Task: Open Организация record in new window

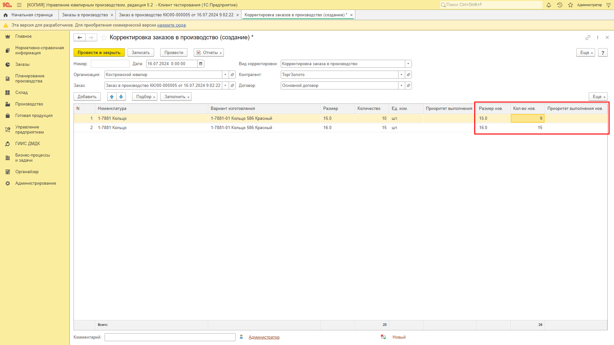Action: click(232, 75)
